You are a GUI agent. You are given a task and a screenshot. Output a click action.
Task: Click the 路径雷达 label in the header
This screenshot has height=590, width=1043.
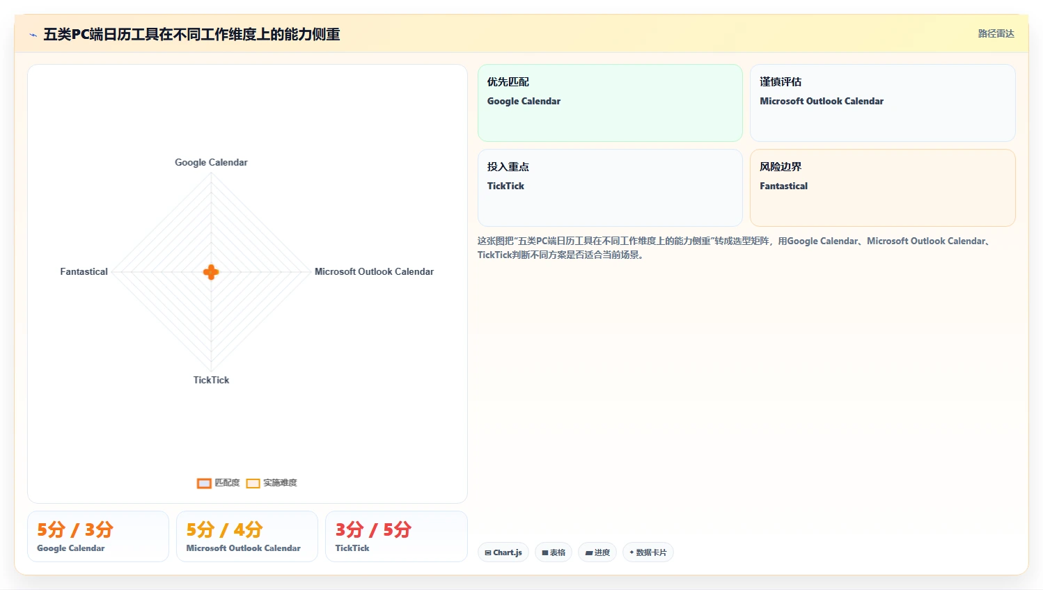tap(996, 33)
